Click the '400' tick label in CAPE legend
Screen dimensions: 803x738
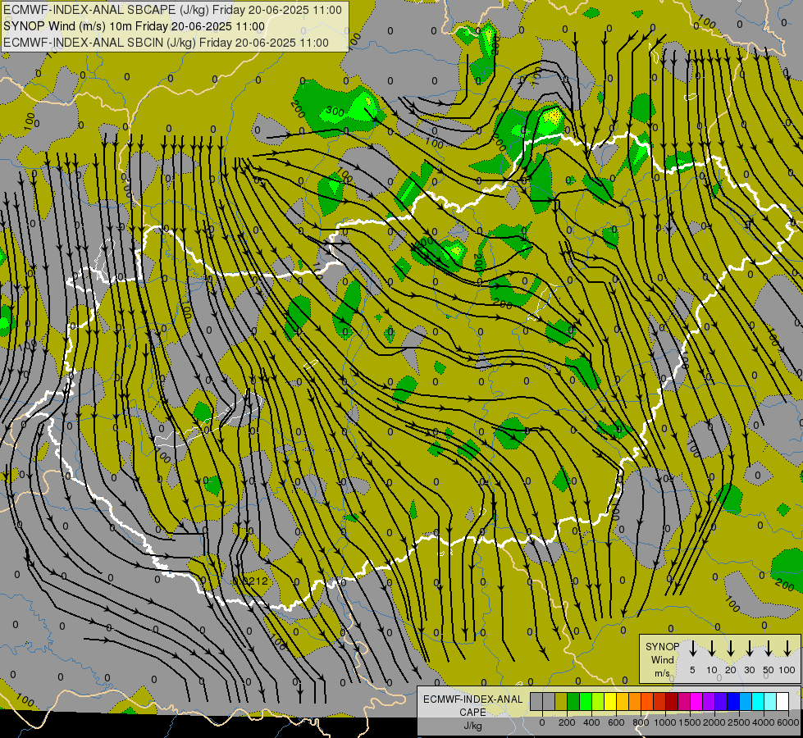tap(591, 722)
